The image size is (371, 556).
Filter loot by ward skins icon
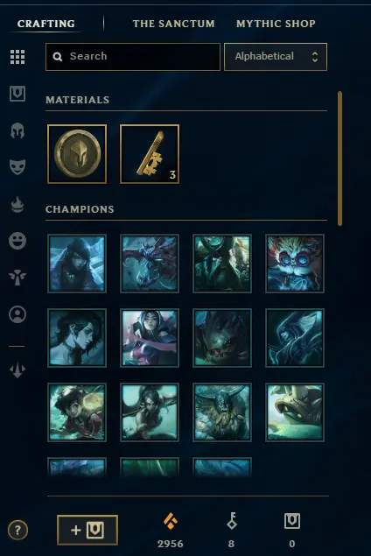click(x=17, y=278)
